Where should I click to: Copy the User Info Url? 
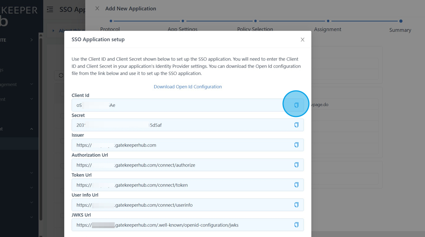point(296,205)
